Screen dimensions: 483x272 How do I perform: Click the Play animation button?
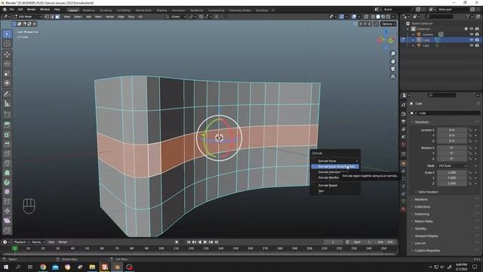tap(205, 242)
